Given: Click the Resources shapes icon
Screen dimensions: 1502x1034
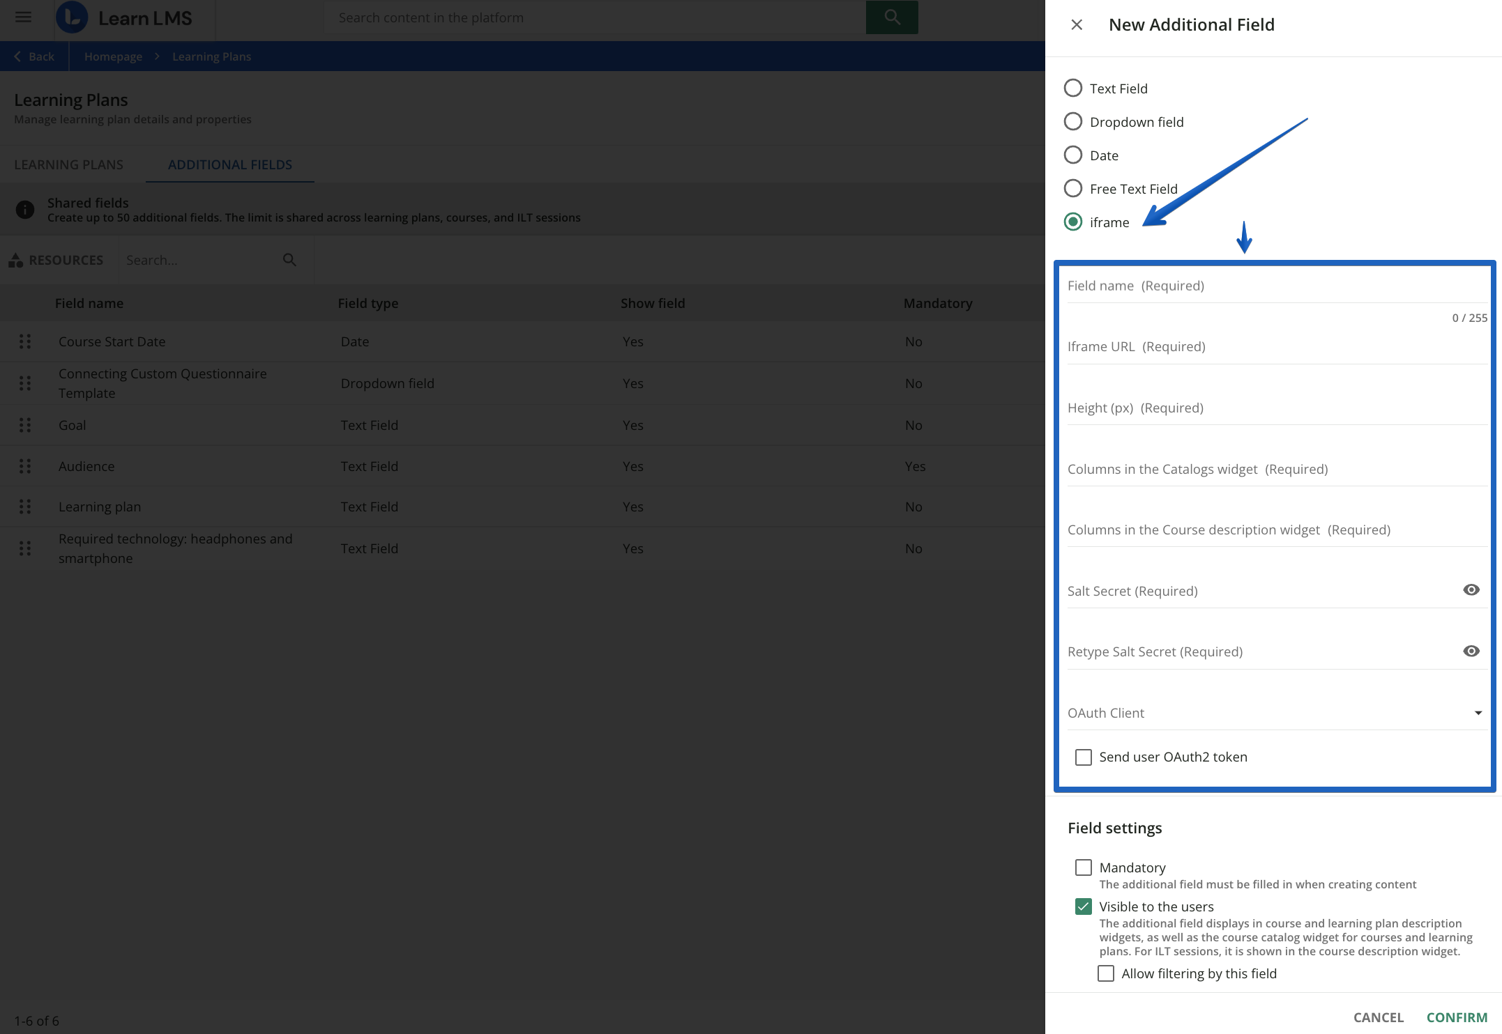Looking at the screenshot, I should (x=15, y=260).
